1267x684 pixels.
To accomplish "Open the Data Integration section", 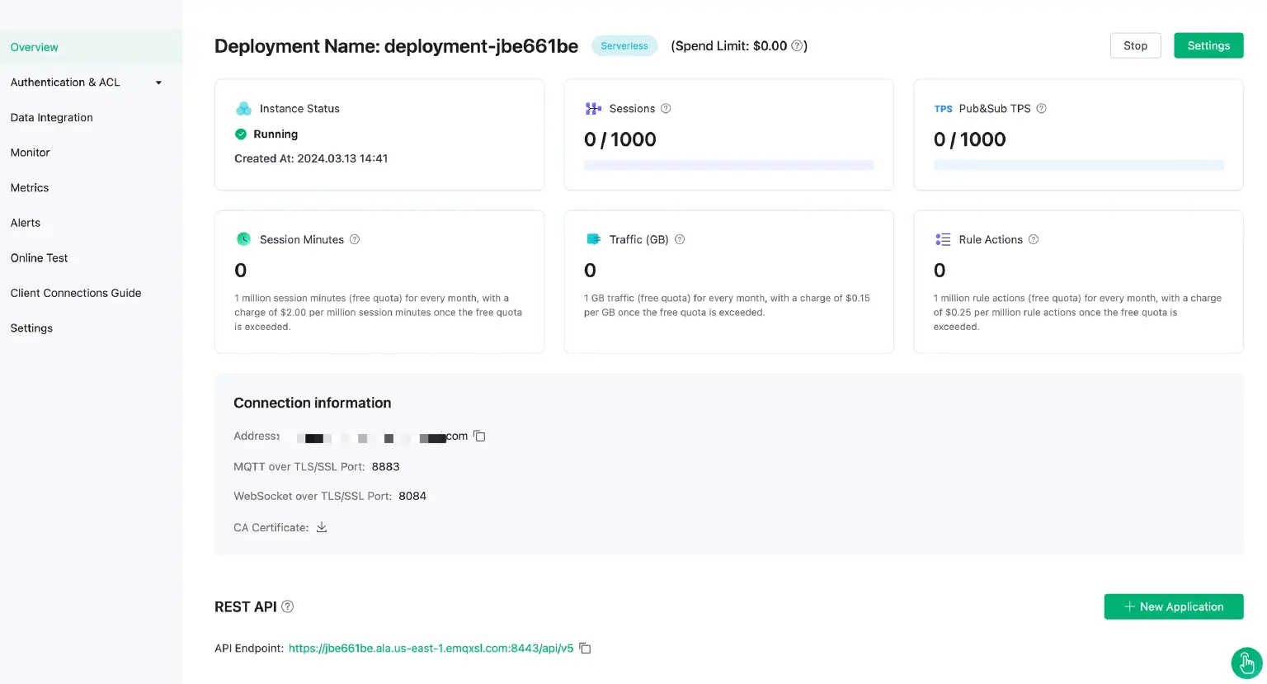I will coord(51,117).
